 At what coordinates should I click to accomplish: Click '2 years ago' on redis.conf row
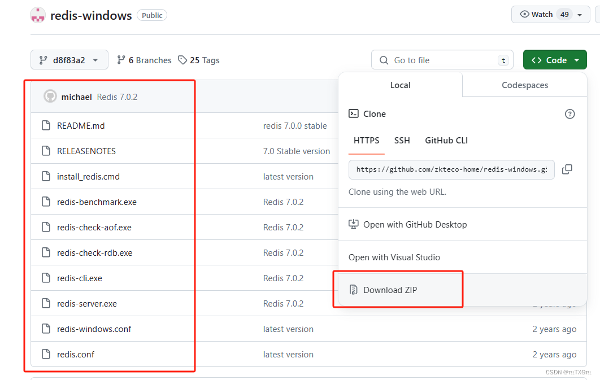[554, 355]
